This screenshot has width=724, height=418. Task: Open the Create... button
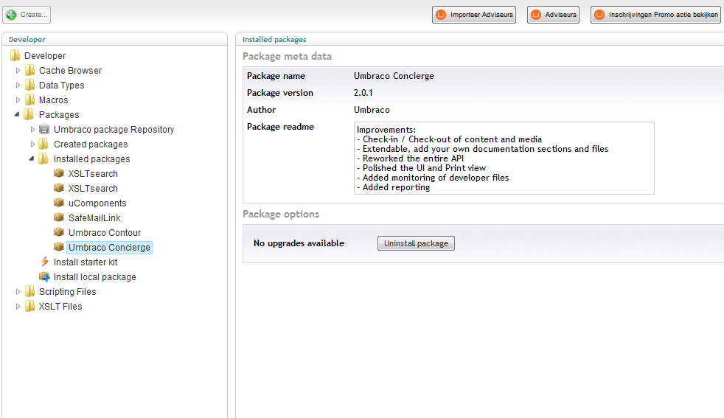point(27,15)
